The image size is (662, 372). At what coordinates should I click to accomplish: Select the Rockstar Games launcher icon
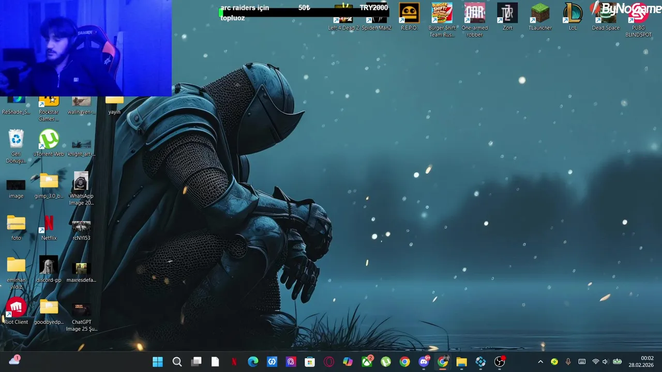[x=49, y=109]
